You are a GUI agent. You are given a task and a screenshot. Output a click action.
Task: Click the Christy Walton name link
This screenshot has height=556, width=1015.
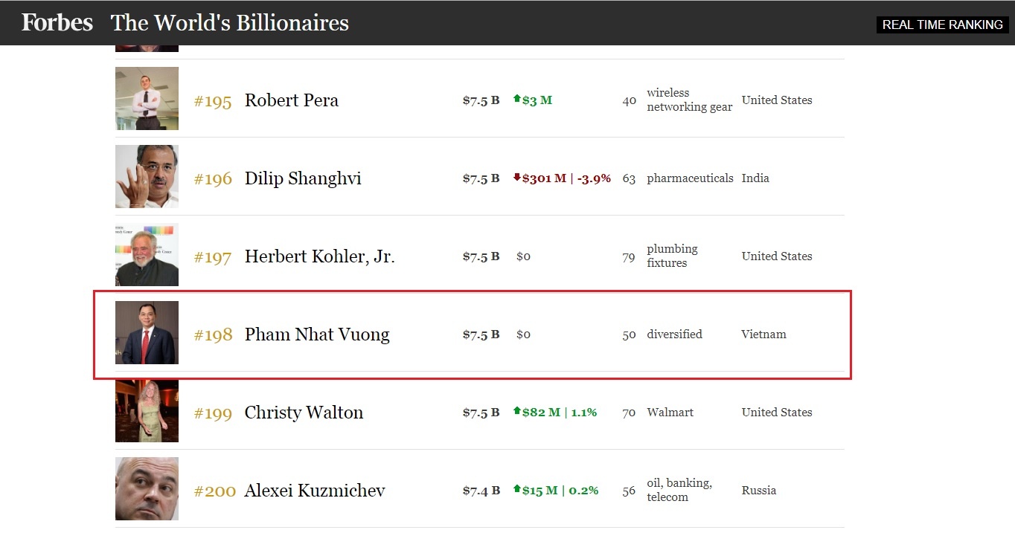pos(304,413)
